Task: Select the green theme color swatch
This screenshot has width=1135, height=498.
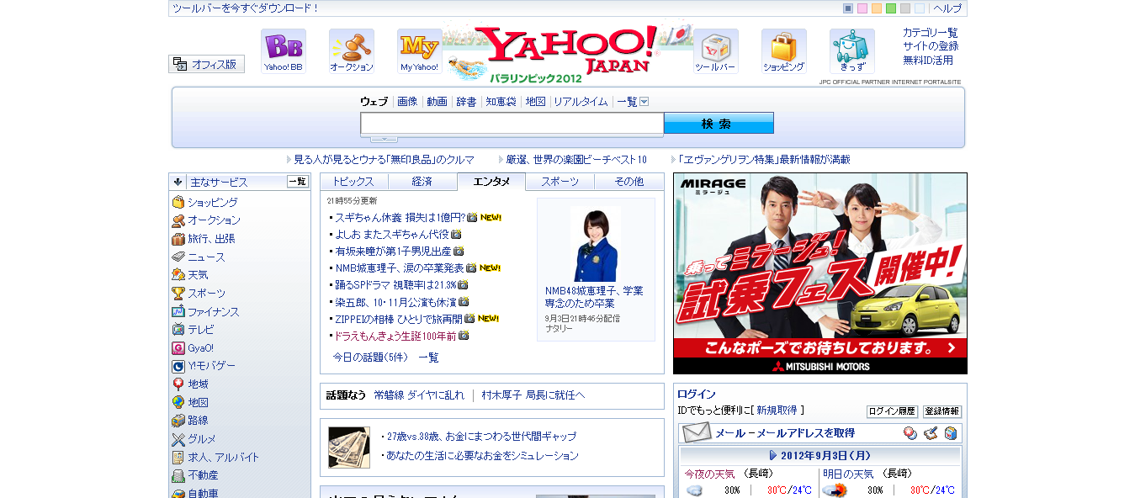Action: coord(891,8)
